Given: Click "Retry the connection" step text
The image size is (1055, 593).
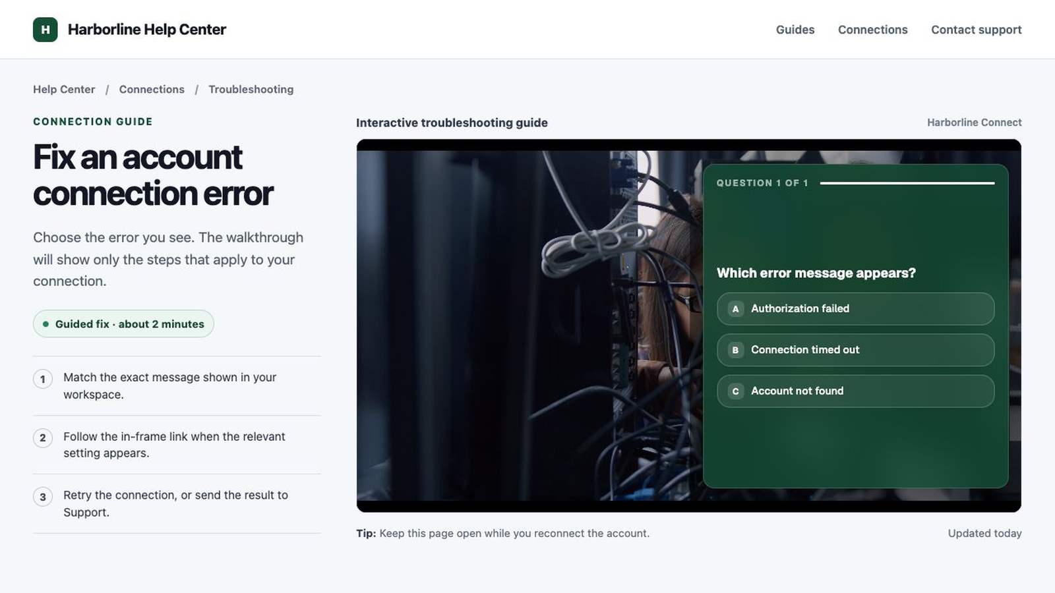Looking at the screenshot, I should (175, 503).
